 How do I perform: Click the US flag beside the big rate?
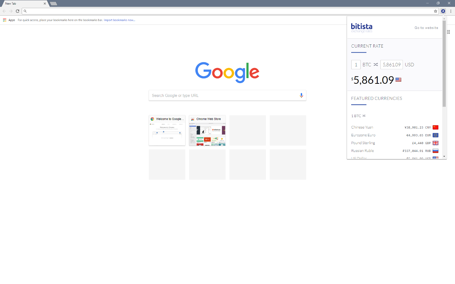(398, 80)
